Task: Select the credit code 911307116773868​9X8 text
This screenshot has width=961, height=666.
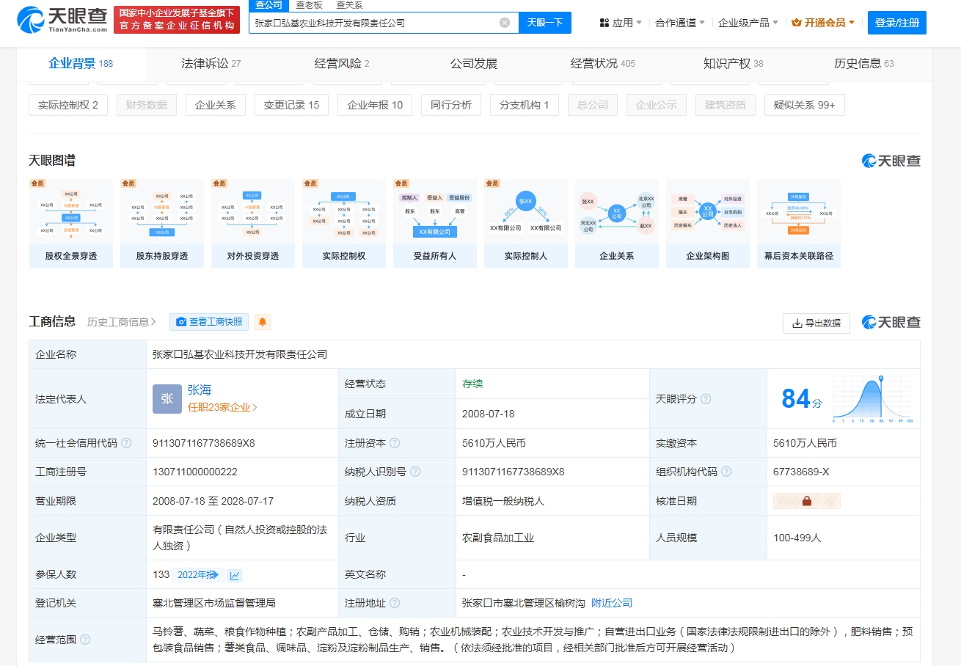Action: 204,443
